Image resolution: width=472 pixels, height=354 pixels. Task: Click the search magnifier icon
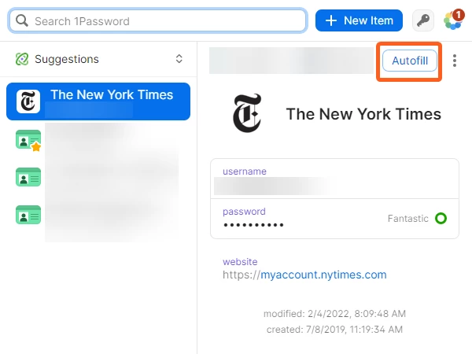22,20
